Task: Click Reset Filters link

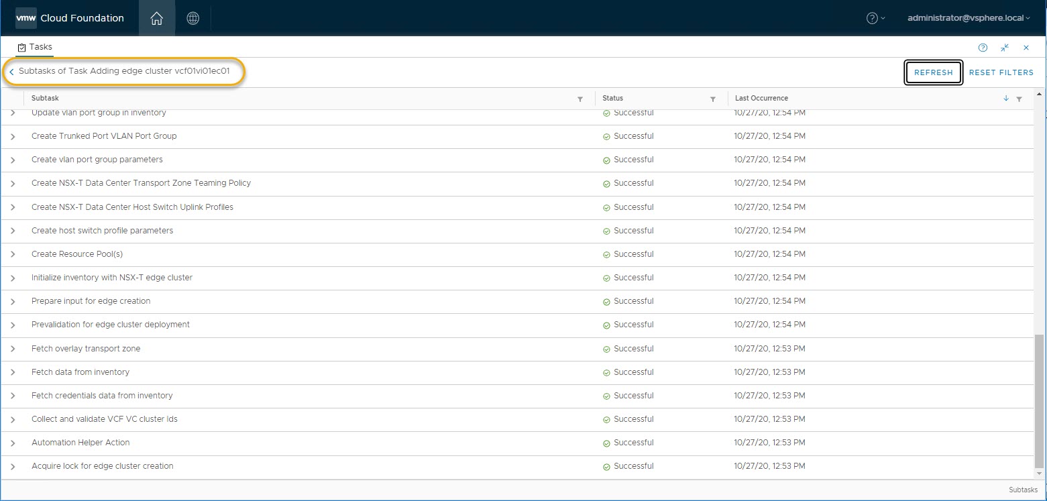Action: click(1001, 72)
